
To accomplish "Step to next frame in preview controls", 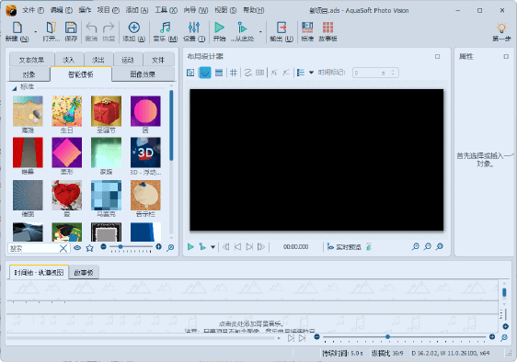I will click(x=249, y=247).
